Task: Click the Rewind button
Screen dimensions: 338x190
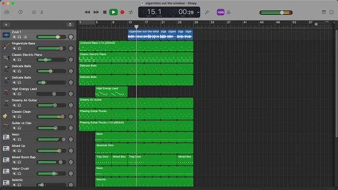Action: (x=87, y=12)
